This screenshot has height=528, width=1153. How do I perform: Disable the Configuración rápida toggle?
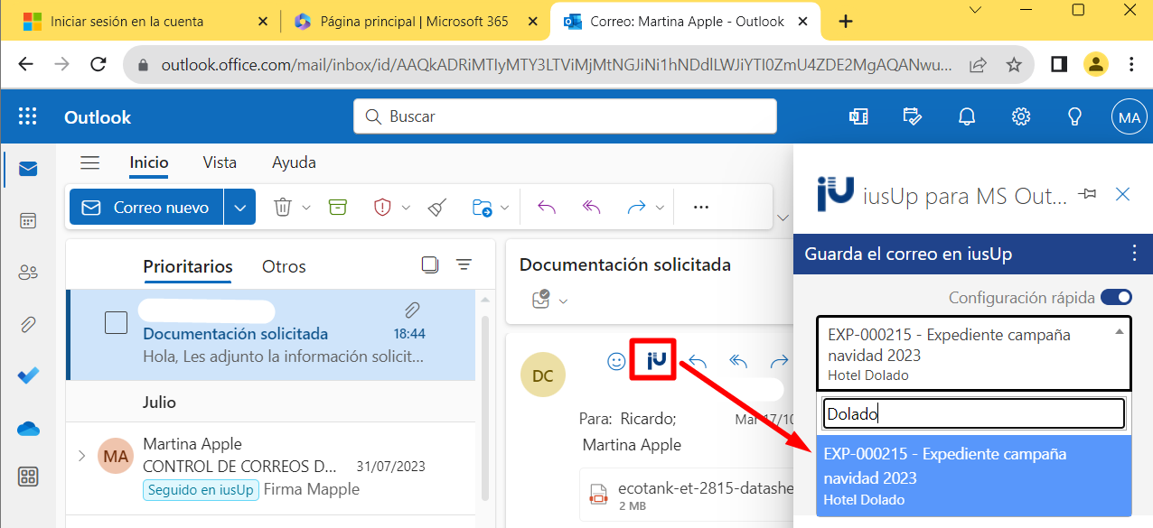tap(1116, 298)
